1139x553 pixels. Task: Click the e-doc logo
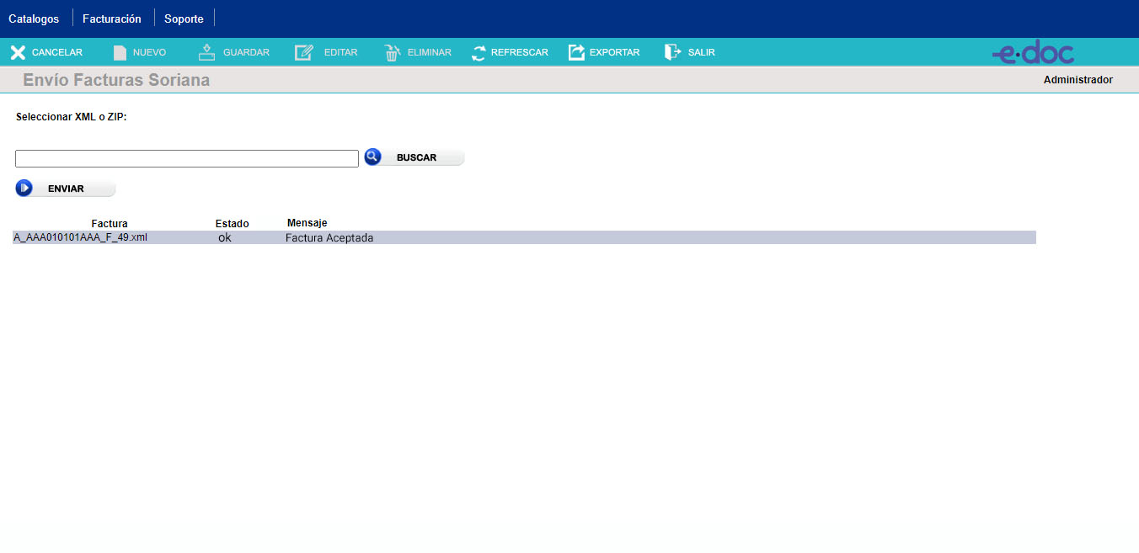[1033, 53]
